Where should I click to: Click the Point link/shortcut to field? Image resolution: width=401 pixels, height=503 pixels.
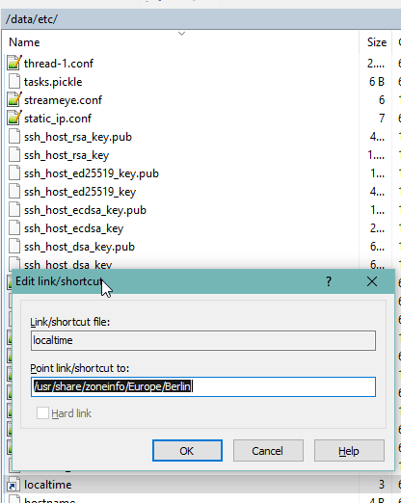click(203, 386)
